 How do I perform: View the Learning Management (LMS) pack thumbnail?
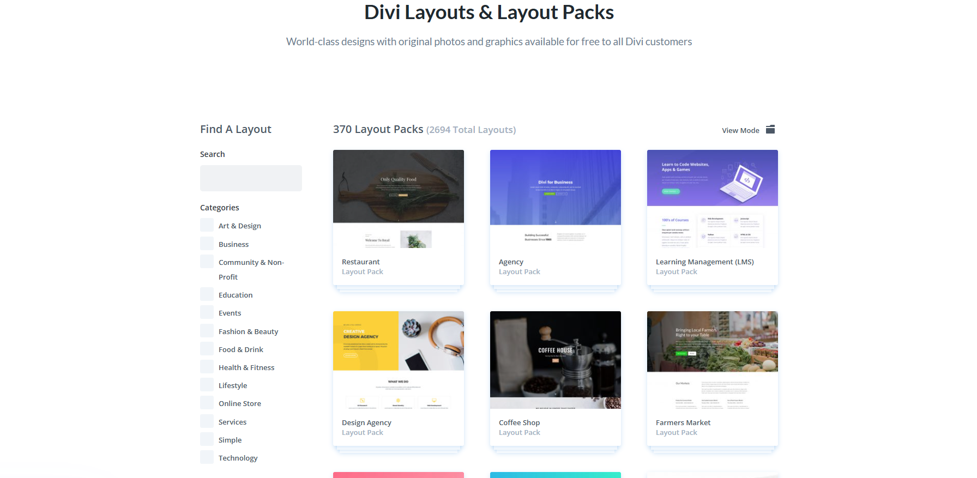713,199
